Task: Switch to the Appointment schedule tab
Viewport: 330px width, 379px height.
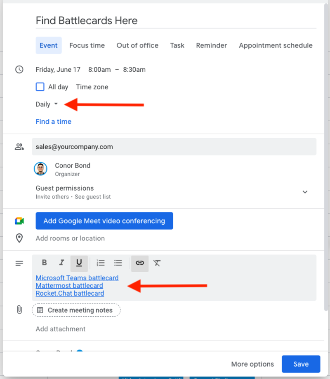Action: point(276,45)
